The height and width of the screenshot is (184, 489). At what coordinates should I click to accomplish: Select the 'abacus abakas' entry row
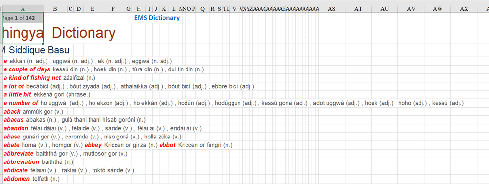[x=75, y=120]
